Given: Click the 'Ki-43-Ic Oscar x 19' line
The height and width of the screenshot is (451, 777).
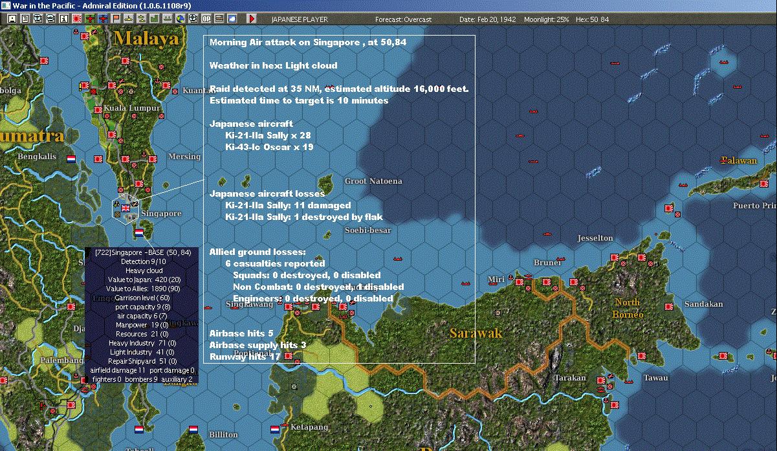Looking at the screenshot, I should pyautogui.click(x=269, y=147).
